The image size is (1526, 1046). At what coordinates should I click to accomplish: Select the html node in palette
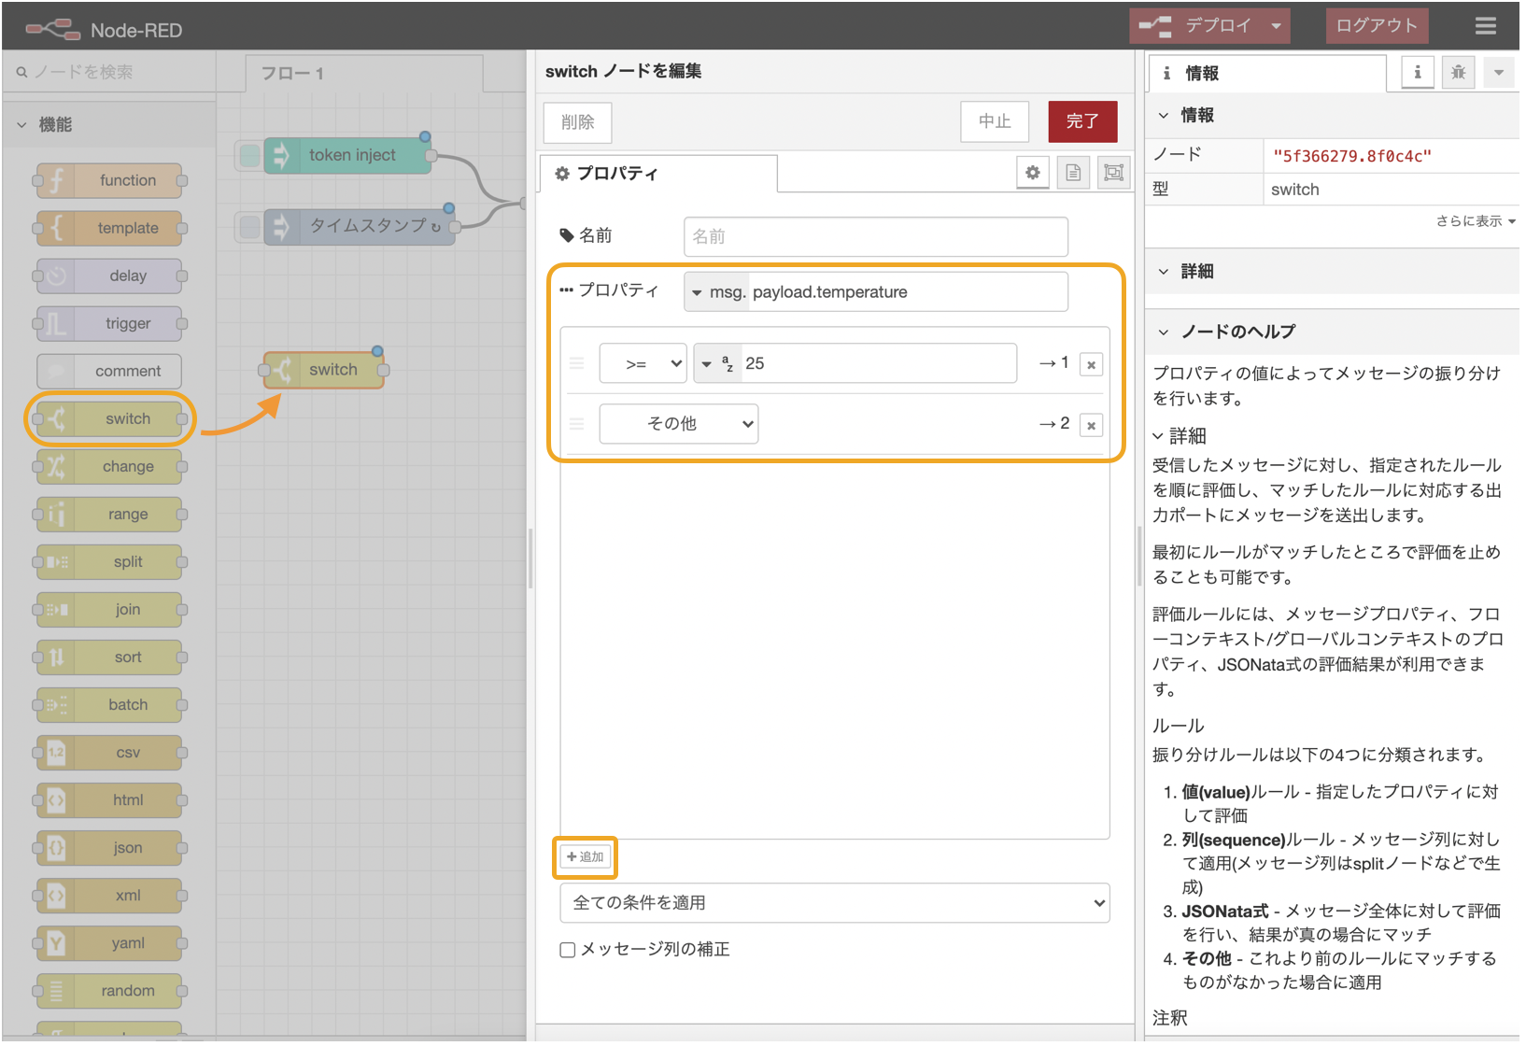(x=110, y=799)
